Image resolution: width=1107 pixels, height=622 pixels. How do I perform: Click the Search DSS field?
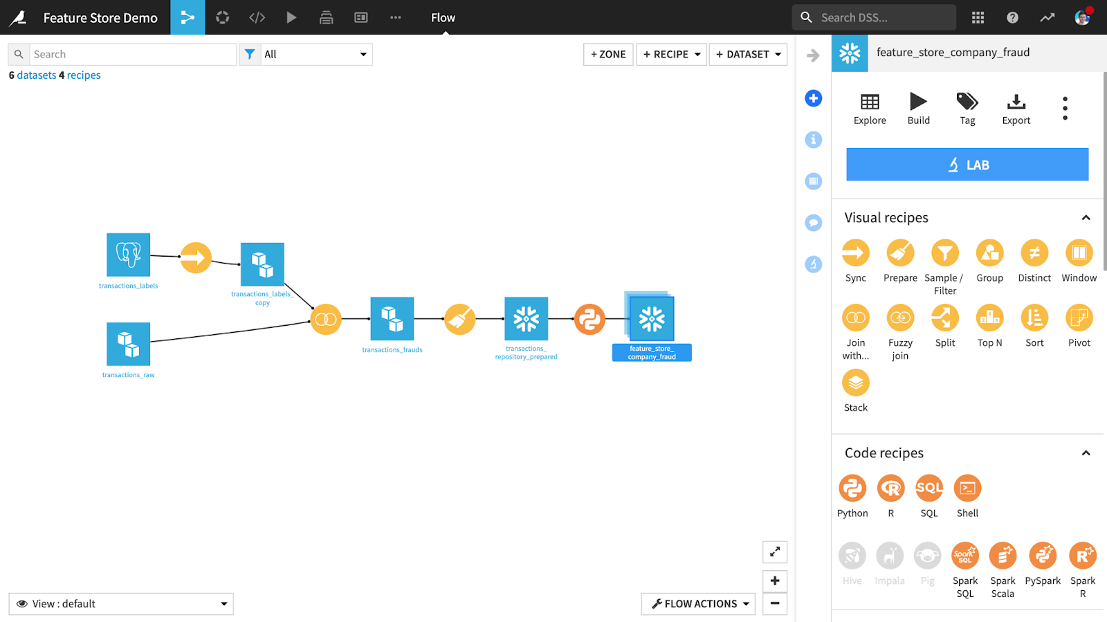(874, 17)
